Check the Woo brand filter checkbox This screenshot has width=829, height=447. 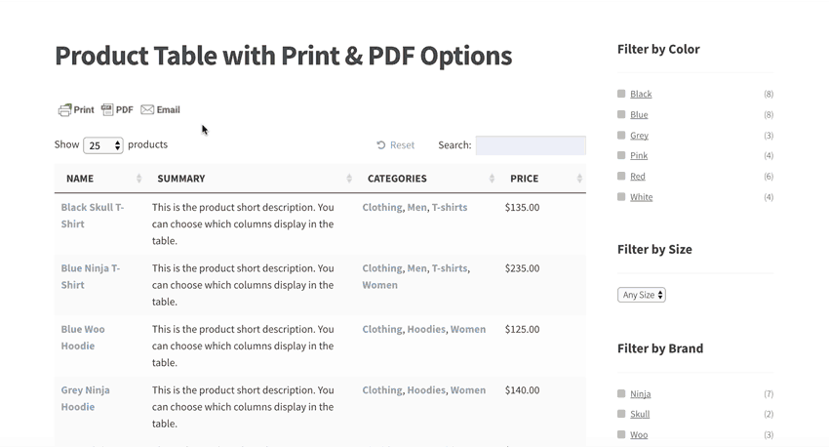(621, 434)
